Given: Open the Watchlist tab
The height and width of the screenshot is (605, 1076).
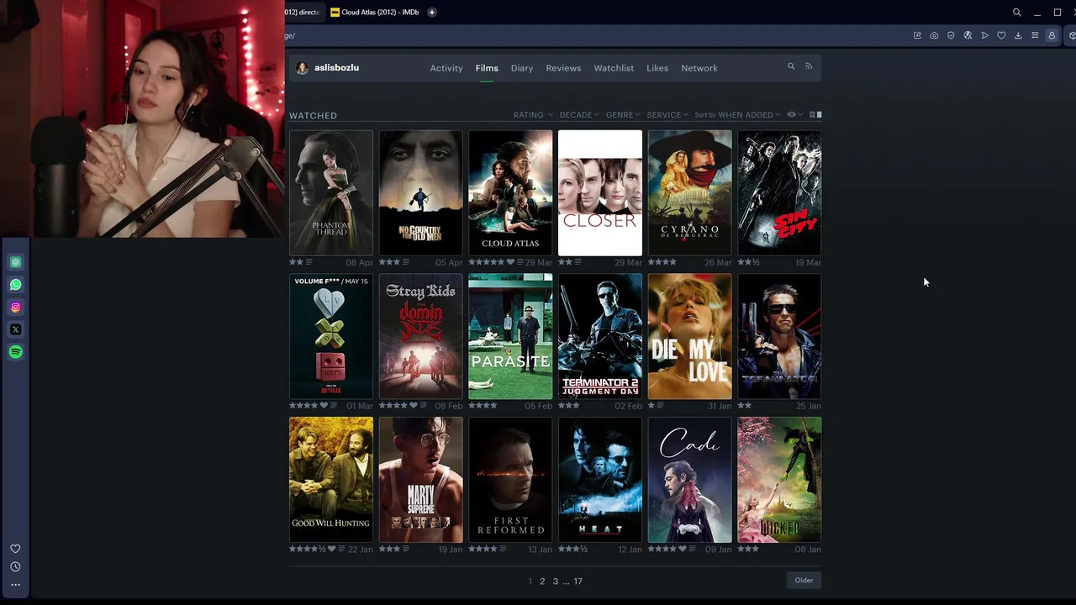Looking at the screenshot, I should (614, 68).
